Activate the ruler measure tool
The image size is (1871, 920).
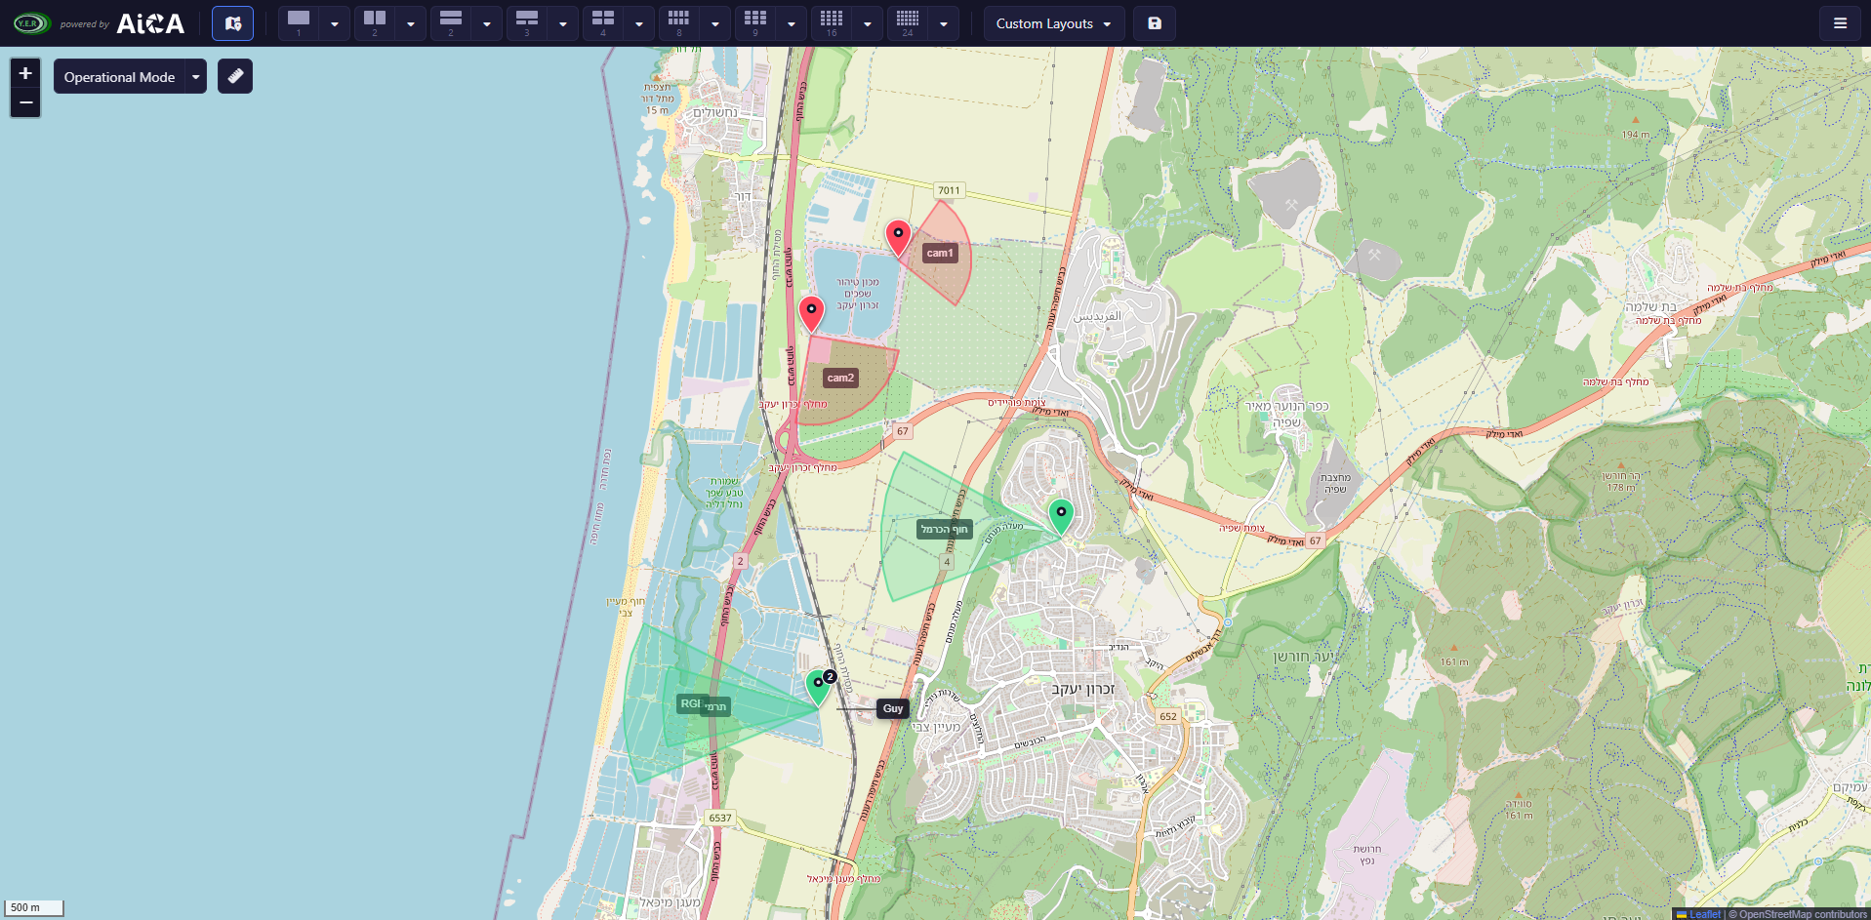(x=235, y=76)
